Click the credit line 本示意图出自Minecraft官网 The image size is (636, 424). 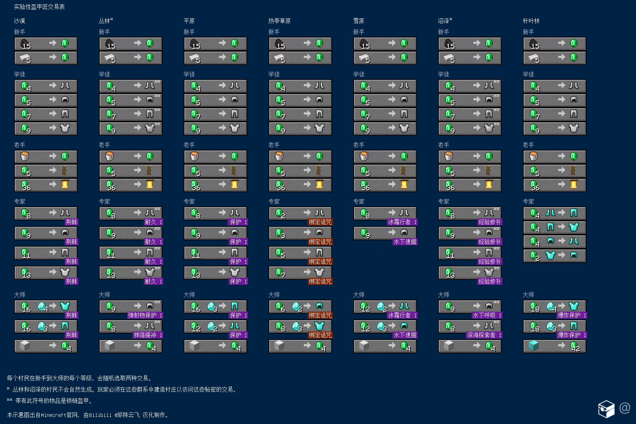(x=89, y=415)
